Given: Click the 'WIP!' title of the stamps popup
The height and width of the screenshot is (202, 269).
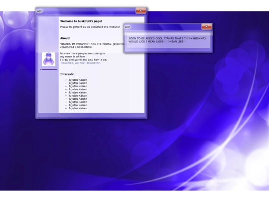Looking at the screenshot, I should [x=128, y=27].
